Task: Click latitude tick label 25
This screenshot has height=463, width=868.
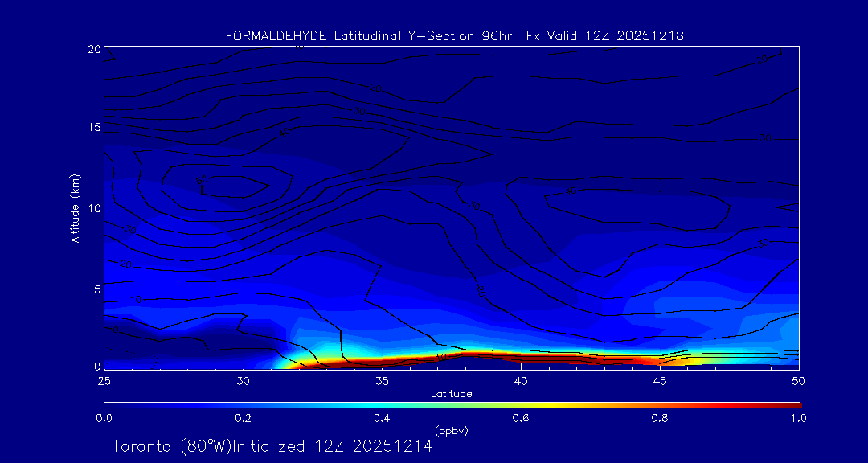Action: click(x=104, y=379)
